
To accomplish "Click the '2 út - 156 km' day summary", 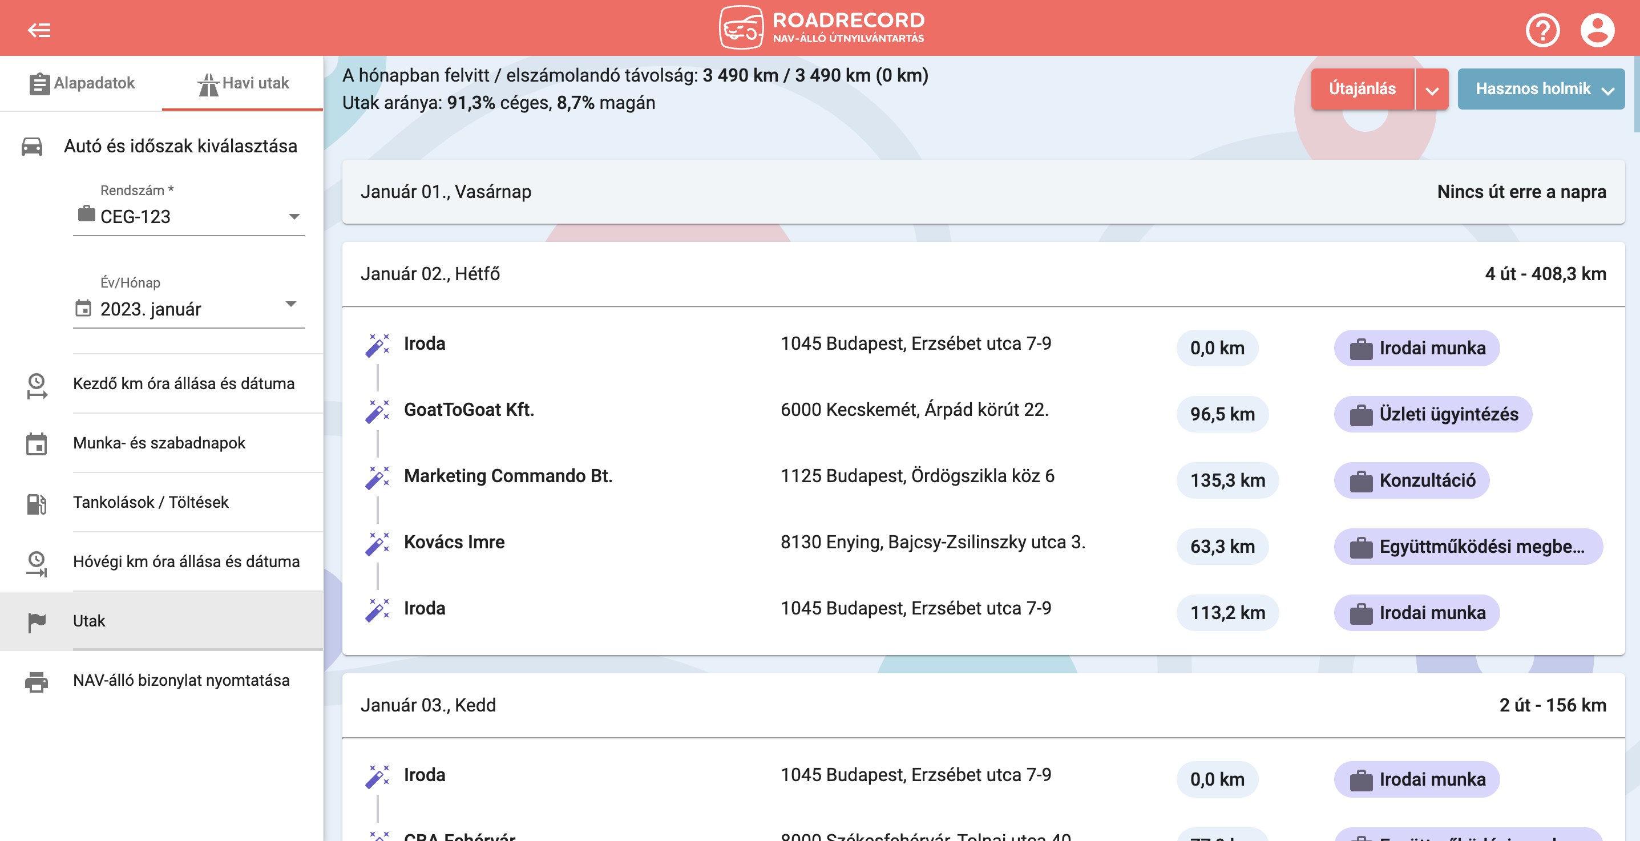I will click(1552, 705).
